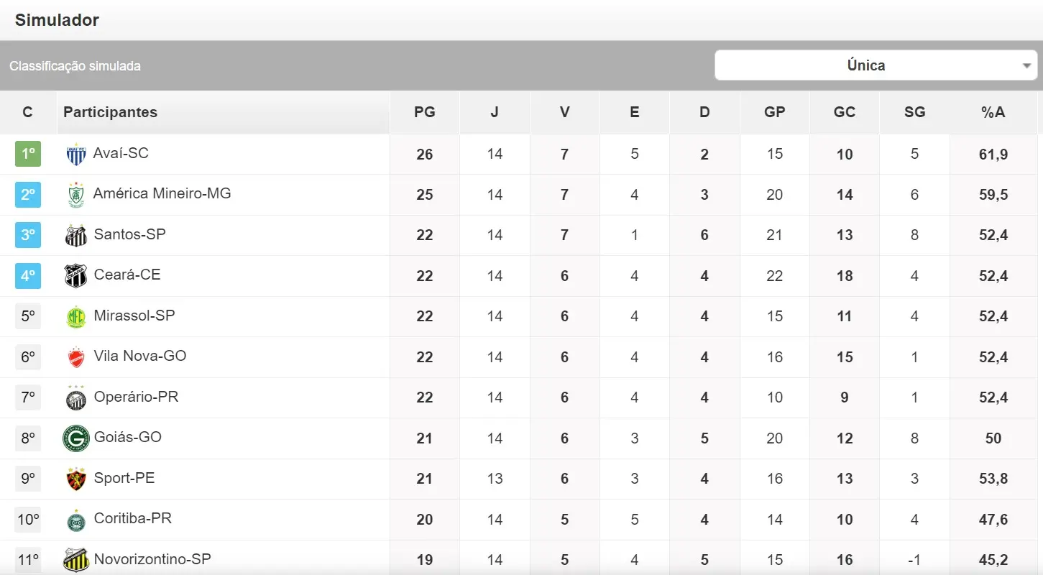Click the Vila Nova-GO club crest
The width and height of the screenshot is (1043, 575).
click(75, 357)
